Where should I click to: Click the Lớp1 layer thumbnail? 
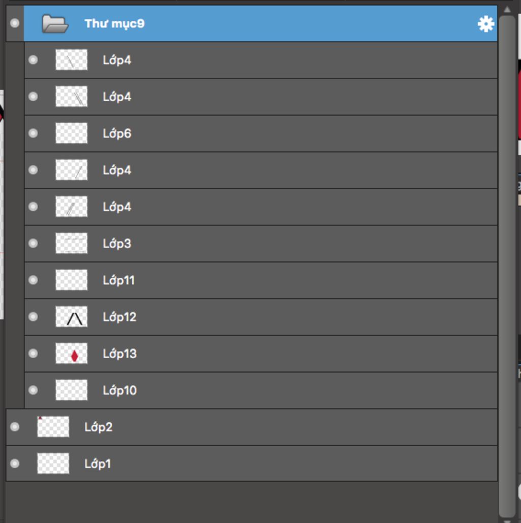coord(53,463)
